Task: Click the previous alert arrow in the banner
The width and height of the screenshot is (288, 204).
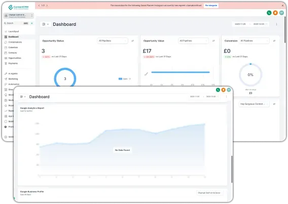Action: click(39, 6)
